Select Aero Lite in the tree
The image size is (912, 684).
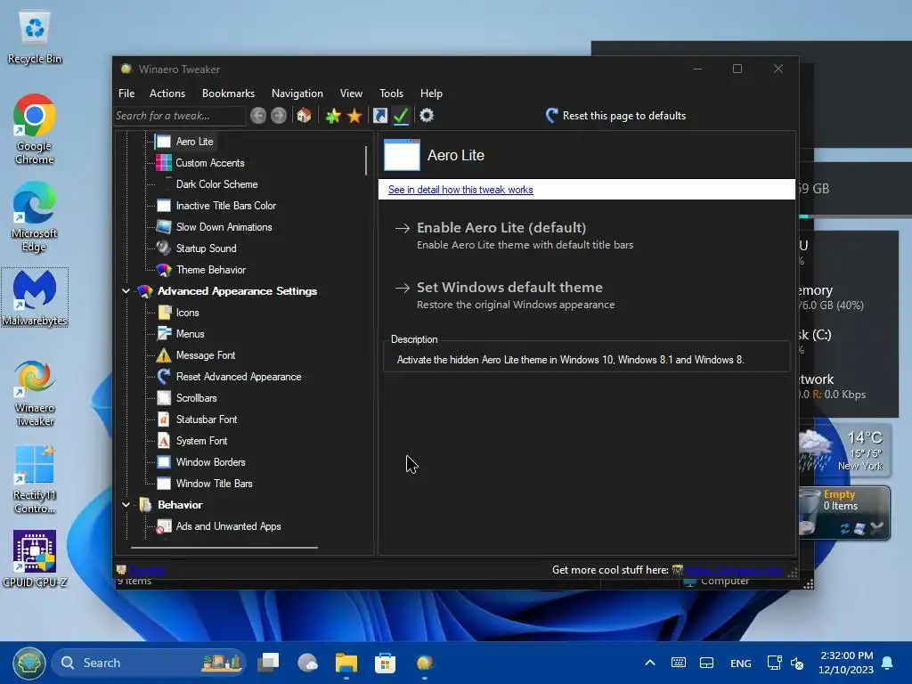coord(194,142)
